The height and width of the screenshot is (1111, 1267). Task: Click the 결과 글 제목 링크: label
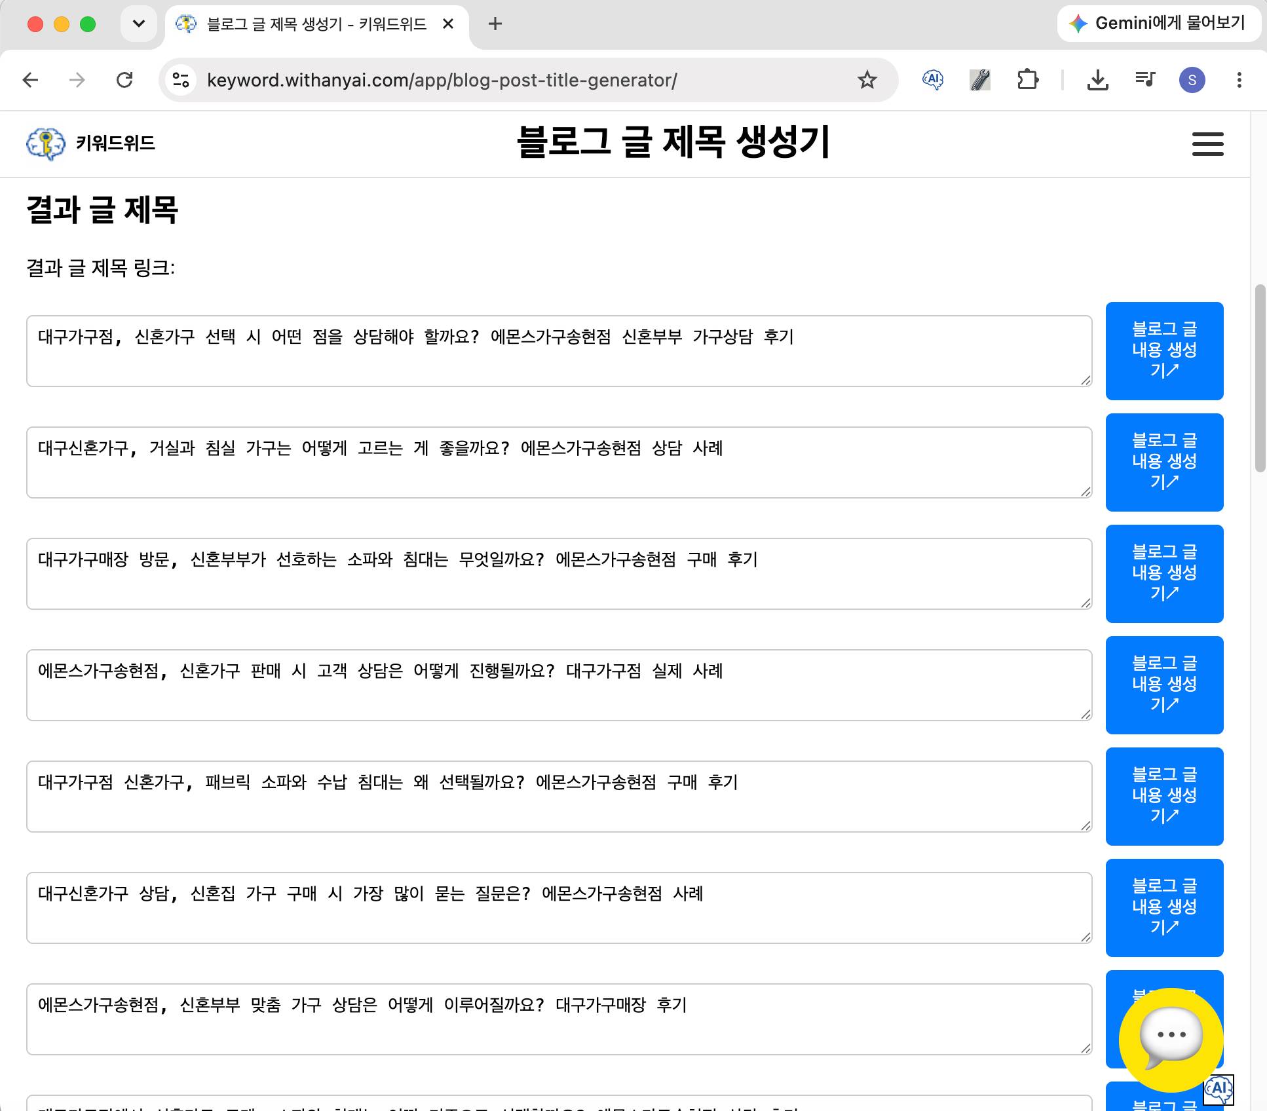(x=101, y=268)
